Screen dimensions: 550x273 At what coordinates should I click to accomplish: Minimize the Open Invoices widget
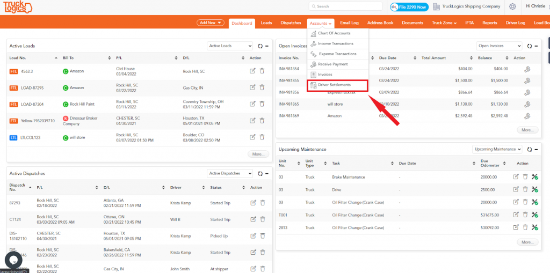click(x=537, y=46)
